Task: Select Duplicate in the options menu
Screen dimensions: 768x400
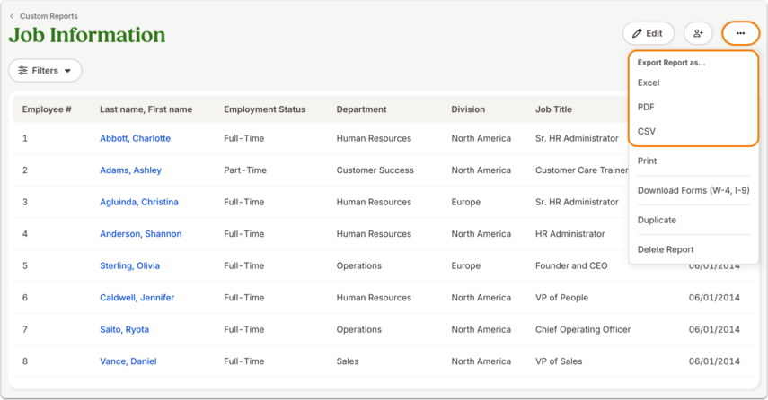Action: tap(657, 220)
